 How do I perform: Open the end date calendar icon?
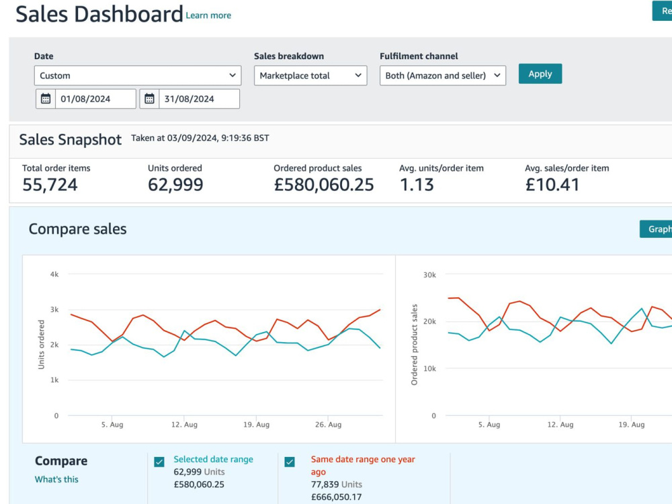click(149, 99)
